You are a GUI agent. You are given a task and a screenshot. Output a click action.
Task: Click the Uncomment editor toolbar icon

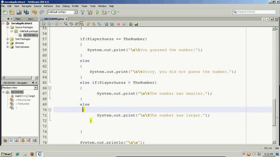136,24
